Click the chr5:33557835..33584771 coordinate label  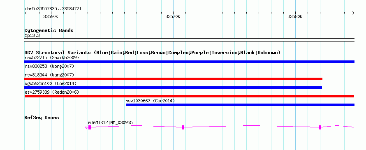(x=53, y=9)
